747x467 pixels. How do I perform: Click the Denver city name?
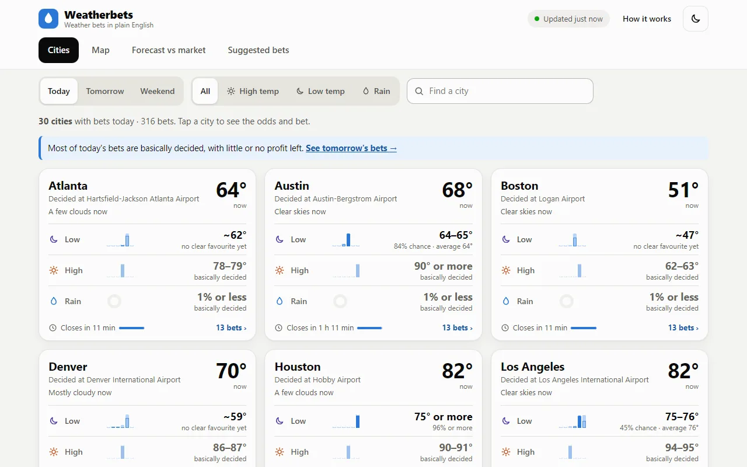click(68, 367)
